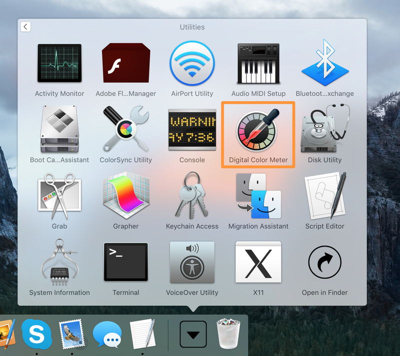Click the 'Bluetoot...xchange' label

pyautogui.click(x=324, y=93)
